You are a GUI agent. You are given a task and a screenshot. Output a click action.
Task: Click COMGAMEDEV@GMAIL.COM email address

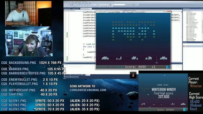88,90
